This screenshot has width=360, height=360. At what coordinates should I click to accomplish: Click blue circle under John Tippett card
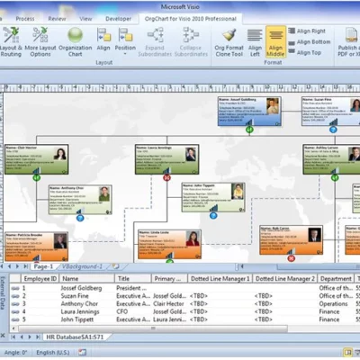pos(213,215)
